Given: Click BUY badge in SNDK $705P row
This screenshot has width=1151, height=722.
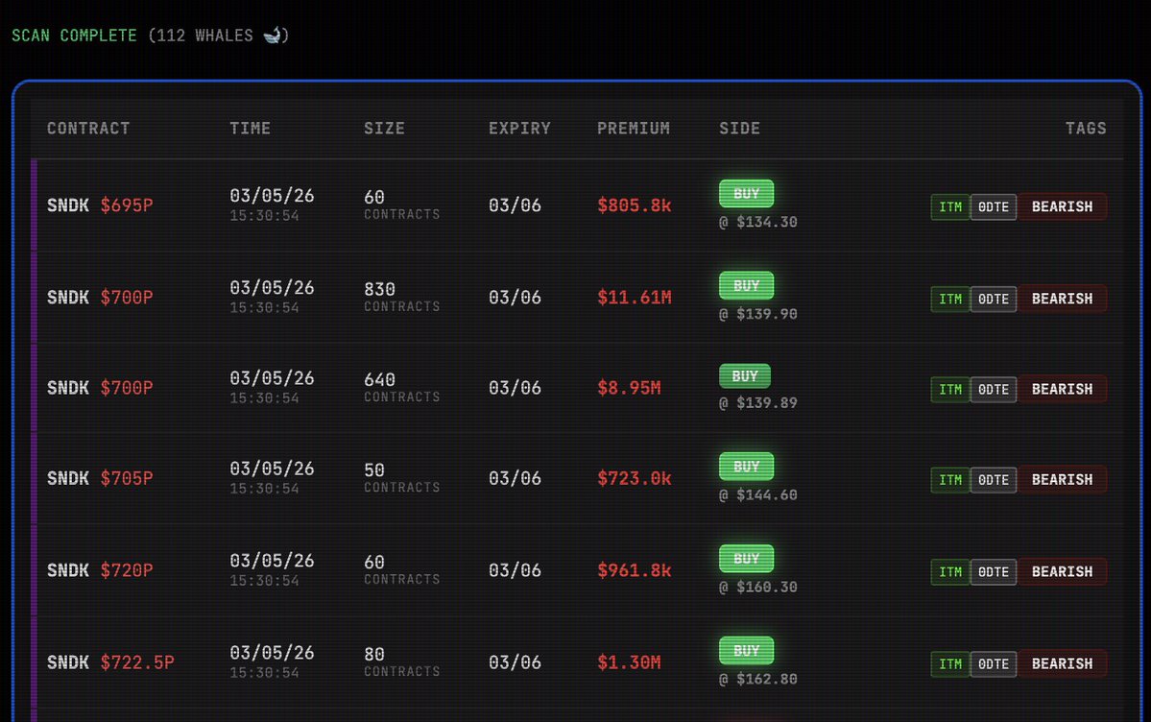Looking at the screenshot, I should click(746, 467).
